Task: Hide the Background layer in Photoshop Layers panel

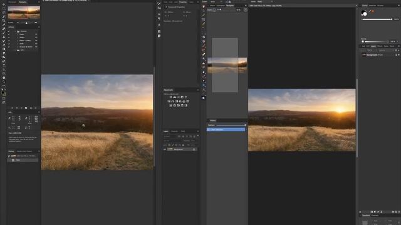Action: coord(165,149)
